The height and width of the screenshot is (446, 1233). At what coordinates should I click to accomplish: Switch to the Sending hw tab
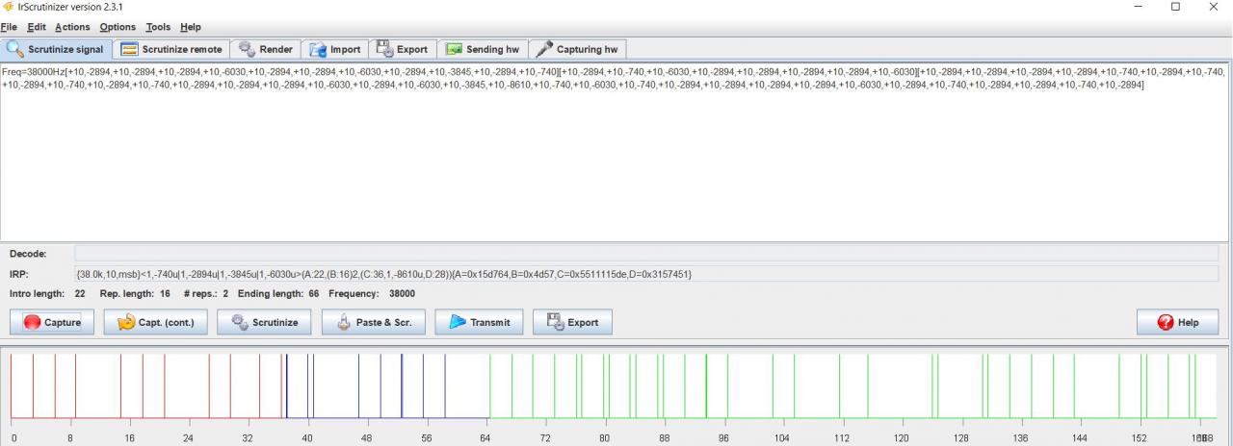coord(484,49)
